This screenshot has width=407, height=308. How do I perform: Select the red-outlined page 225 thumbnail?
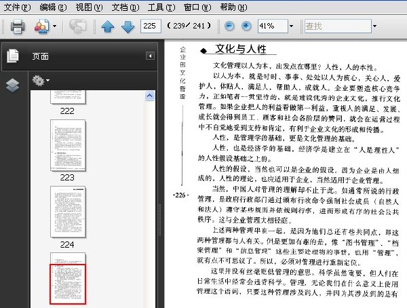[x=68, y=278]
